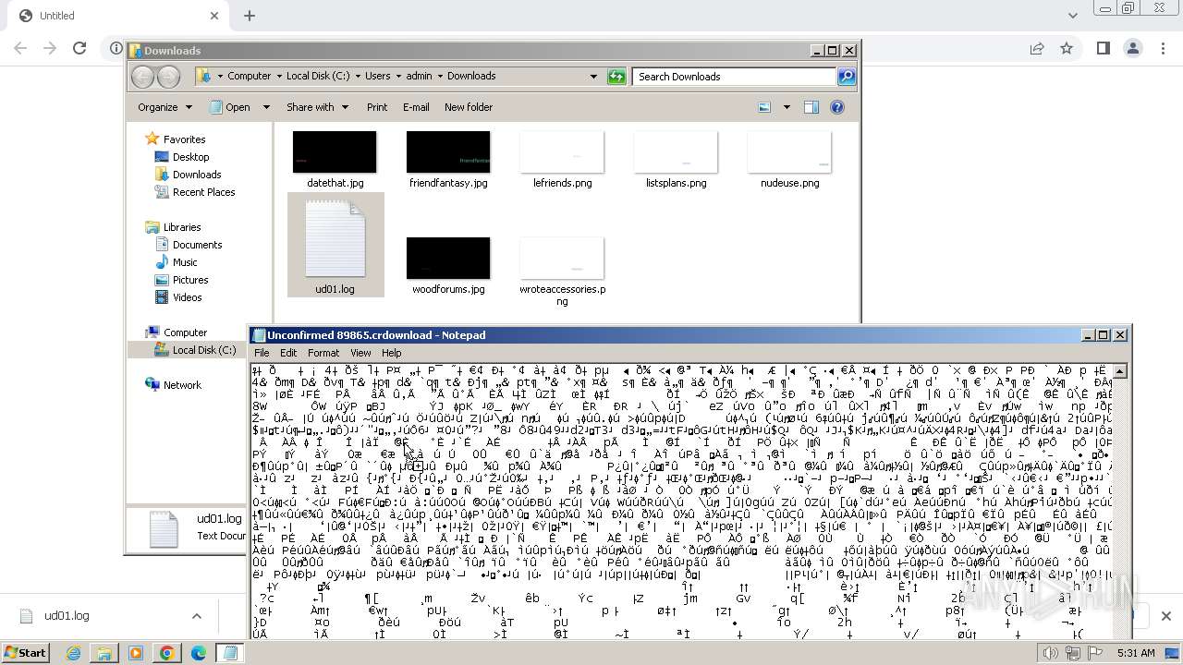
Task: Bookmark this tab with the star icon
Action: pos(1067,48)
